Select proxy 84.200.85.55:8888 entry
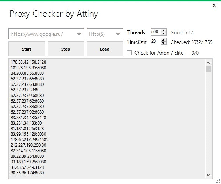This screenshot has width=221, height=184. tap(28, 73)
